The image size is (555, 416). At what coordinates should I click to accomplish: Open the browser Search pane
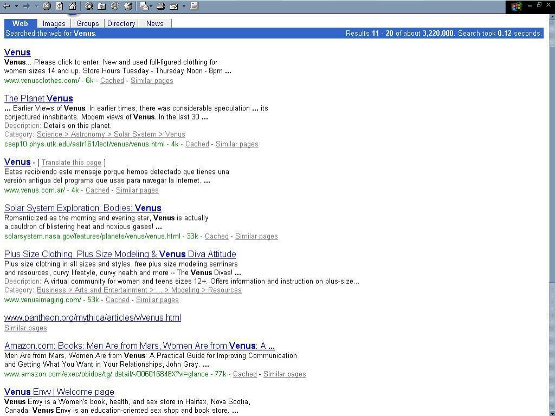coord(89,6)
